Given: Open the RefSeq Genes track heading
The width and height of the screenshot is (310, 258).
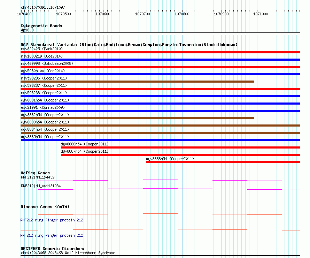Looking at the screenshot, I should point(35,173).
